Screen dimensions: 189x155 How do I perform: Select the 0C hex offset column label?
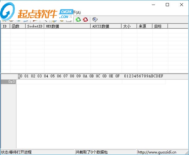[x=98, y=76]
